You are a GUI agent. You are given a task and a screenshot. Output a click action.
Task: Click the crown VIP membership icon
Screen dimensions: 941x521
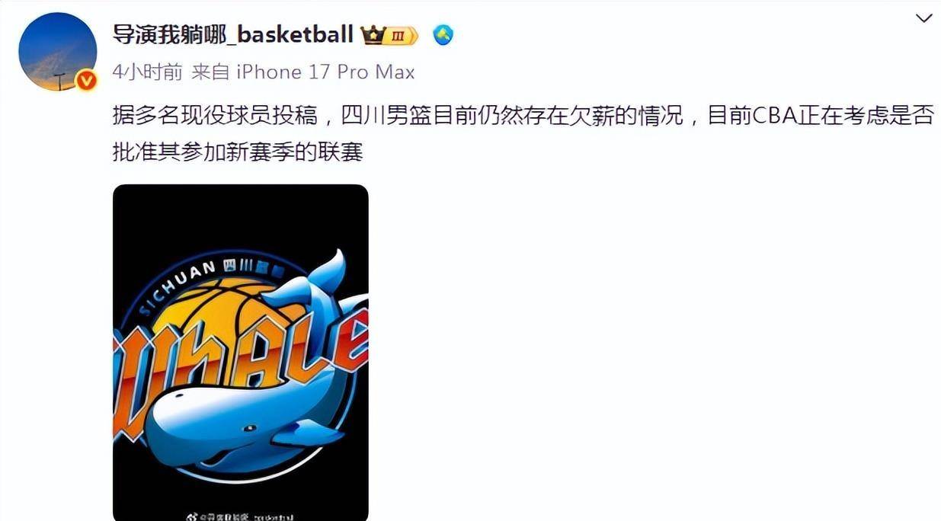pyautogui.click(x=373, y=35)
